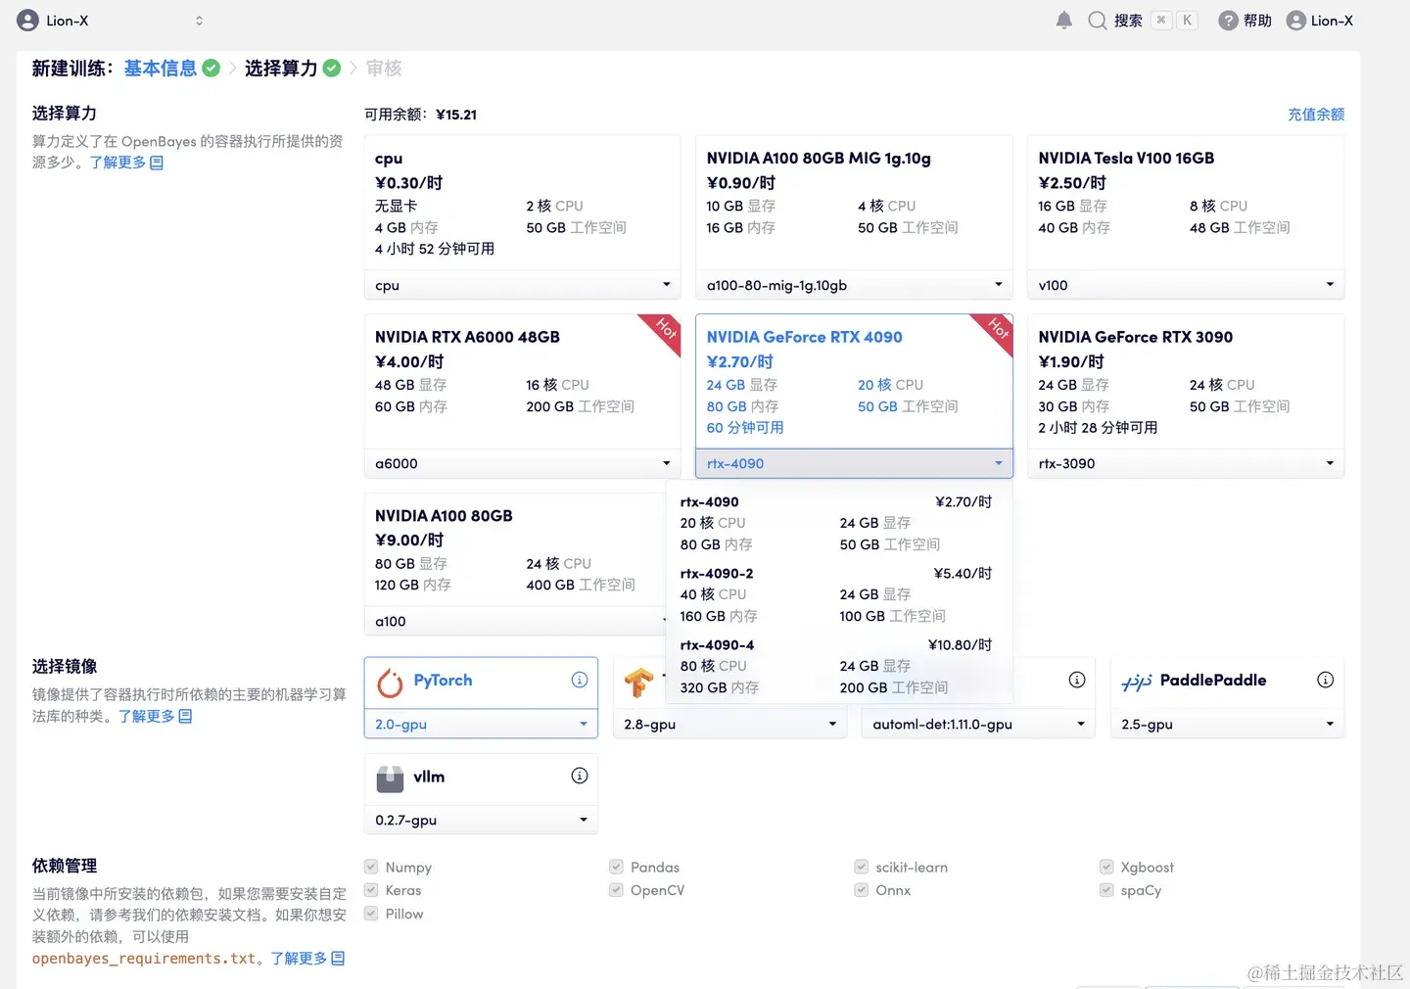Open the rtx-3090 compute dropdown

pyautogui.click(x=1186, y=463)
